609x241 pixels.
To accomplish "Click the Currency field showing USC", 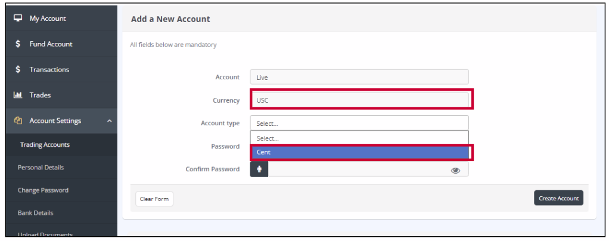I will click(359, 100).
